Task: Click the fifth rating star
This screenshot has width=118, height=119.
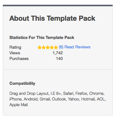Action: 56,47
